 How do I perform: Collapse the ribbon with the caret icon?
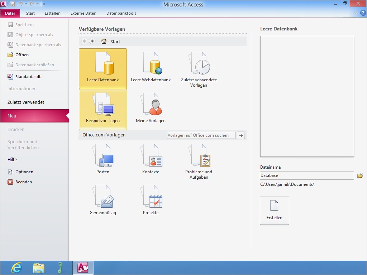355,13
